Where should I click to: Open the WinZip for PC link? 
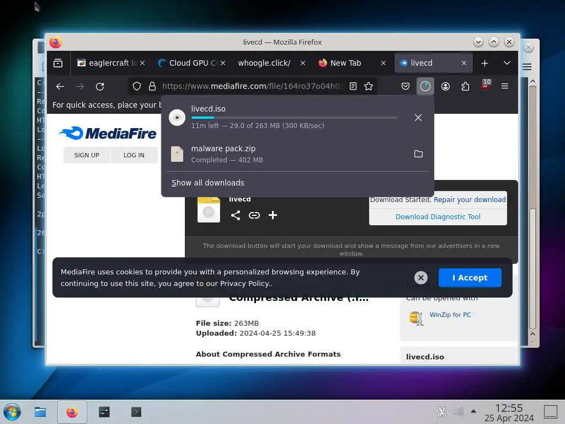(x=450, y=315)
